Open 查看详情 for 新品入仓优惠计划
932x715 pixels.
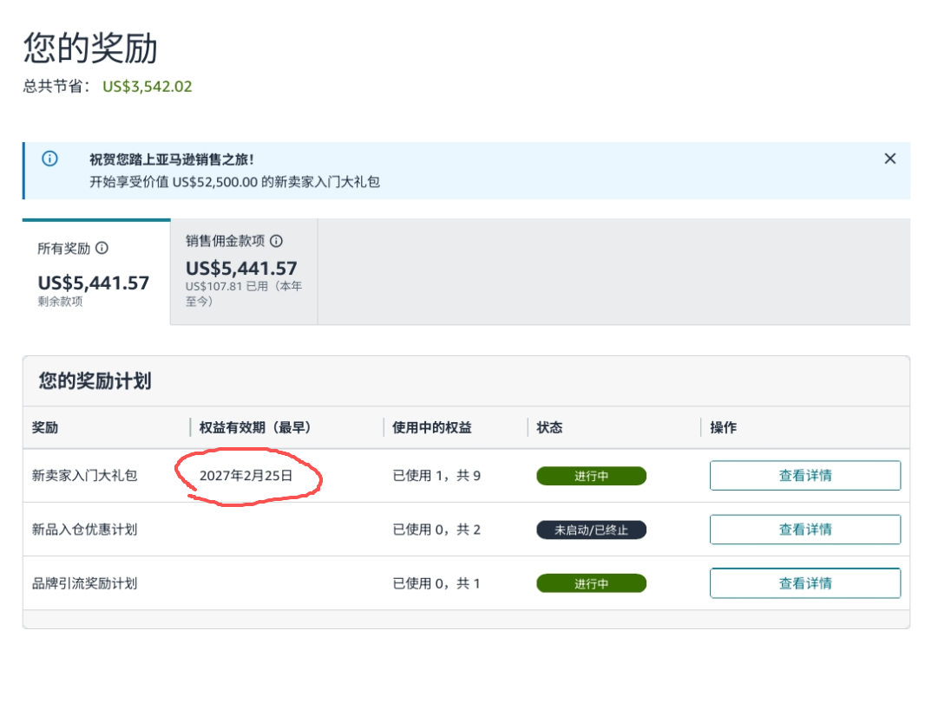tap(804, 530)
